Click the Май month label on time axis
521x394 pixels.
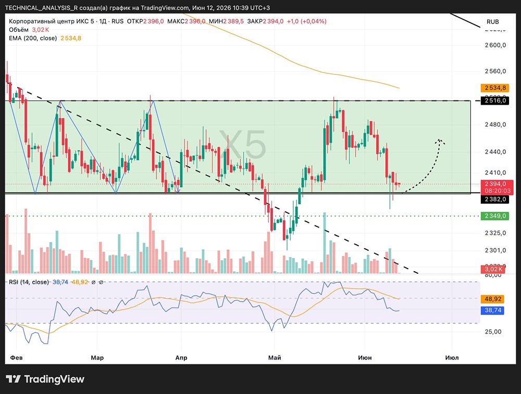coord(275,358)
